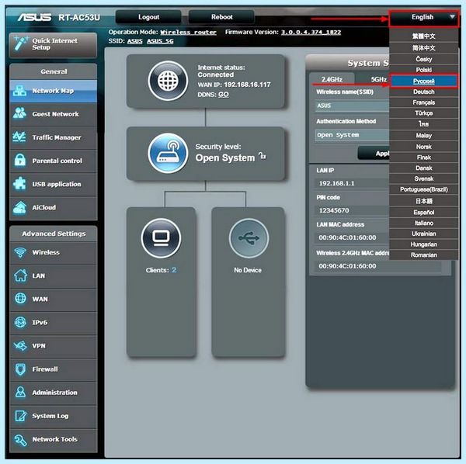This screenshot has width=466, height=464.
Task: Open the WAN globe icon
Action: 20,299
